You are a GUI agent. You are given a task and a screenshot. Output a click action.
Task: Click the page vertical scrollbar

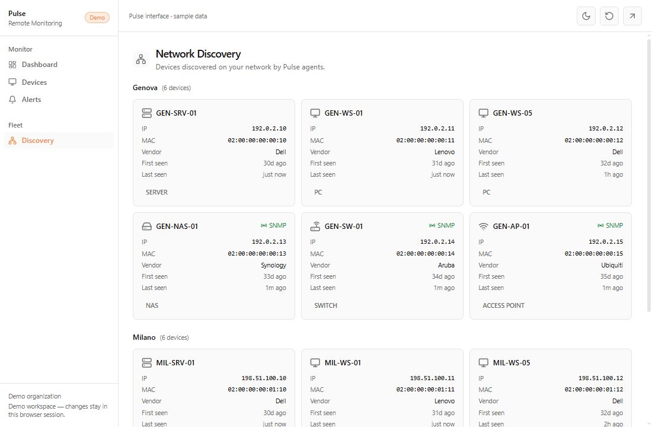pyautogui.click(x=648, y=175)
